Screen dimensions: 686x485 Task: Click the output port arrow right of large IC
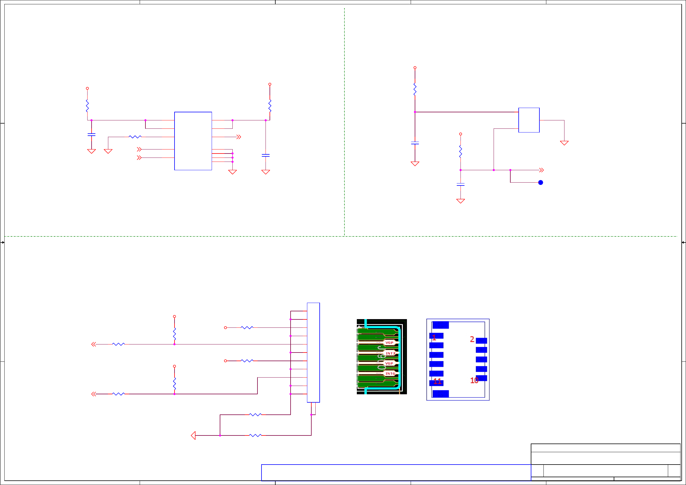[x=238, y=137]
